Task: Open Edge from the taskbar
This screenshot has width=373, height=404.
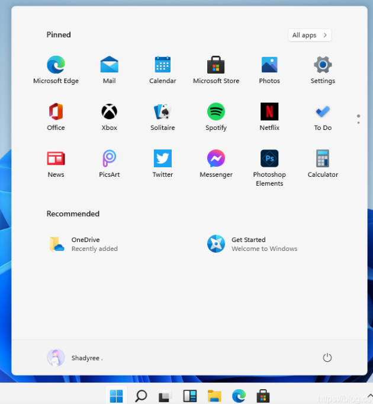Action: click(239, 396)
